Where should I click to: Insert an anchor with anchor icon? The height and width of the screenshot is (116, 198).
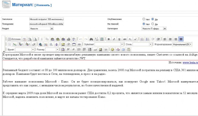57,44
